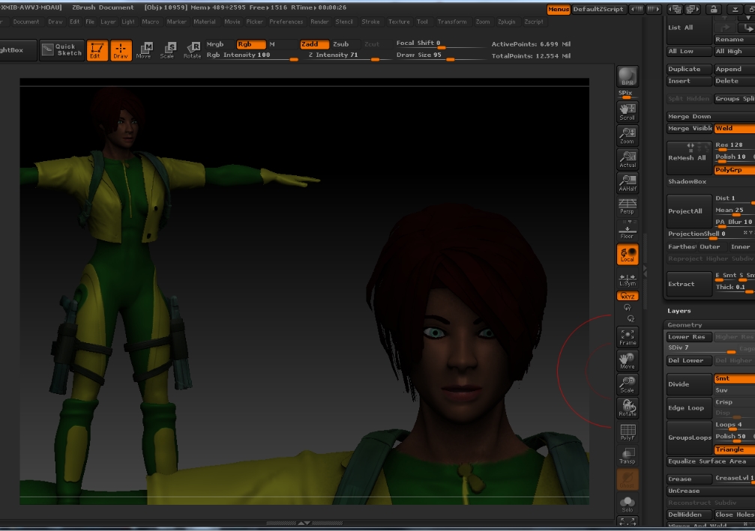Toggle the Persp perspective icon

point(628,207)
